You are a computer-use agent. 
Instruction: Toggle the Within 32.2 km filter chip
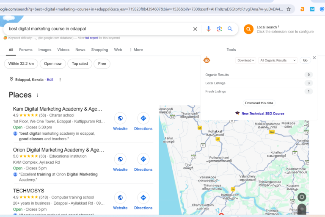(x=21, y=64)
